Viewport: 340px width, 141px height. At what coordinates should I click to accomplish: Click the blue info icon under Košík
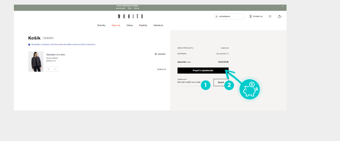pyautogui.click(x=29, y=45)
